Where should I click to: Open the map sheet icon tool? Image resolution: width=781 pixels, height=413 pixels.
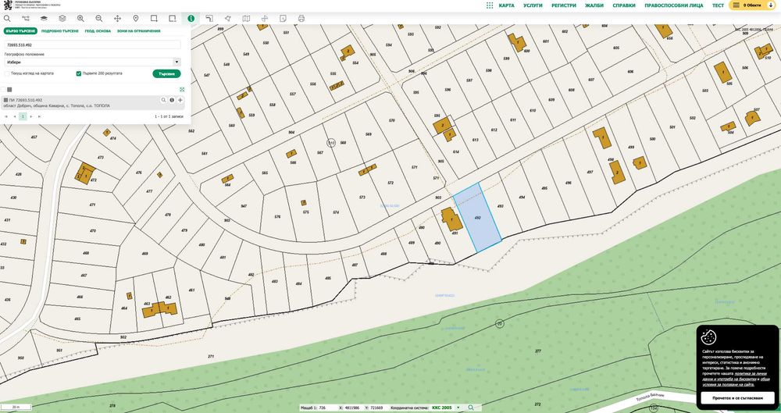coord(246,19)
